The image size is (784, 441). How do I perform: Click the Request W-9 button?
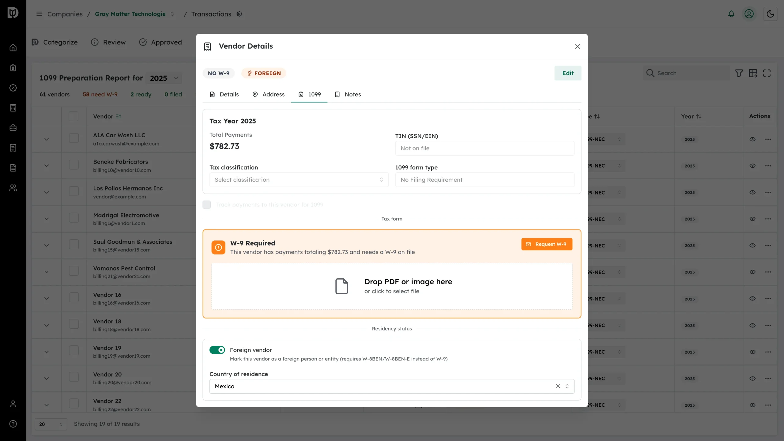[x=547, y=244]
